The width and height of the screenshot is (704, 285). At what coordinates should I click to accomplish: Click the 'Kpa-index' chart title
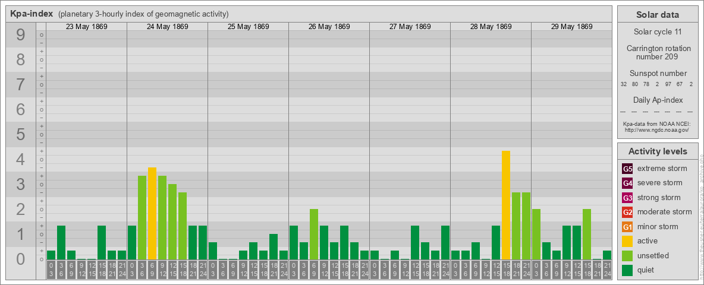pos(32,14)
